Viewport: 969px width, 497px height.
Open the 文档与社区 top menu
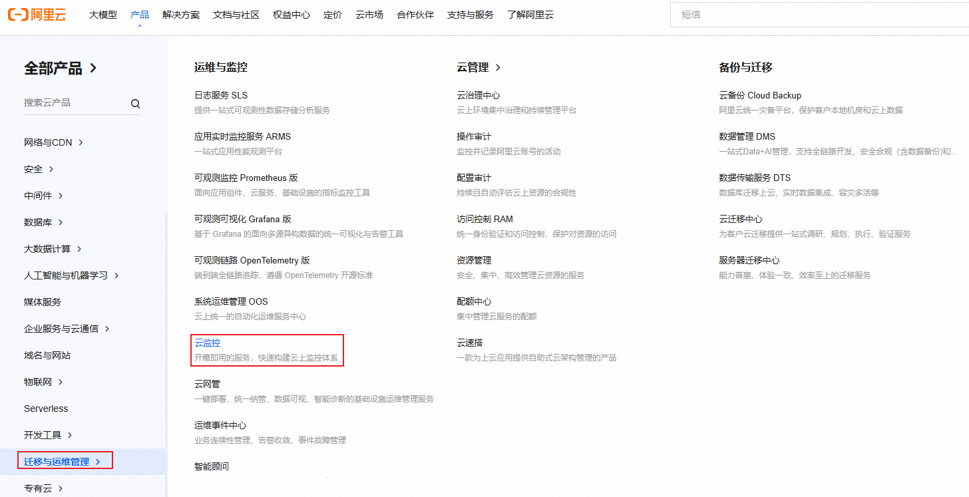click(236, 15)
